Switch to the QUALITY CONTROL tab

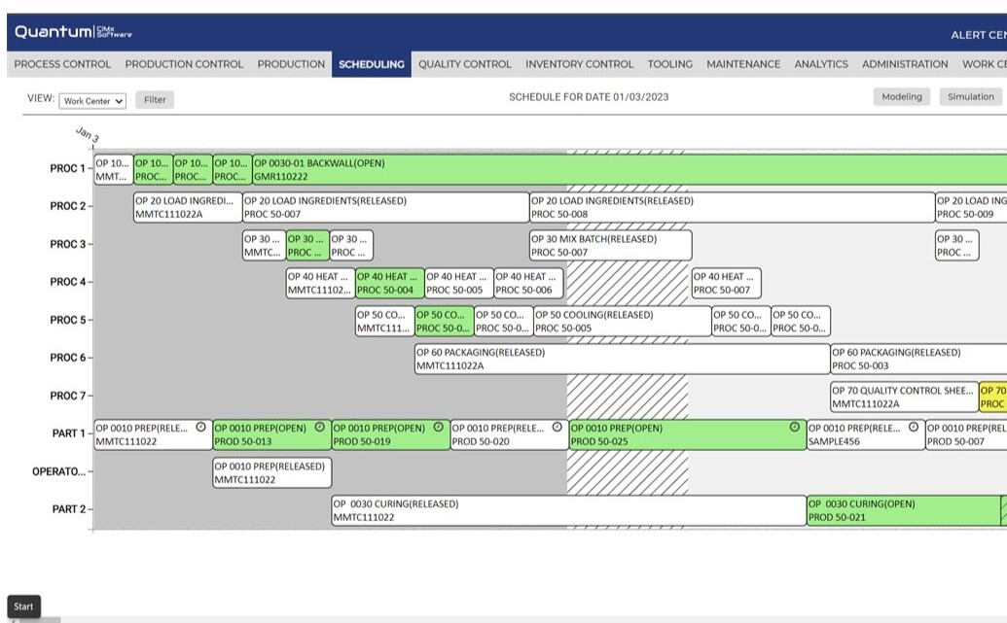coord(464,64)
